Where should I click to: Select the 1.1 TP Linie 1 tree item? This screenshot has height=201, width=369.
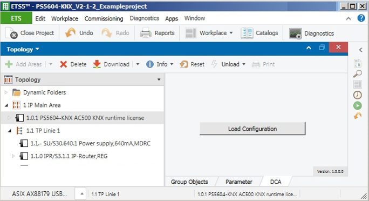tap(43, 131)
